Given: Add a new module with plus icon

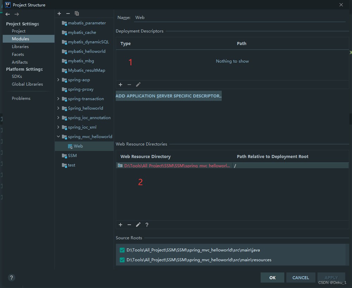Looking at the screenshot, I should (x=59, y=13).
